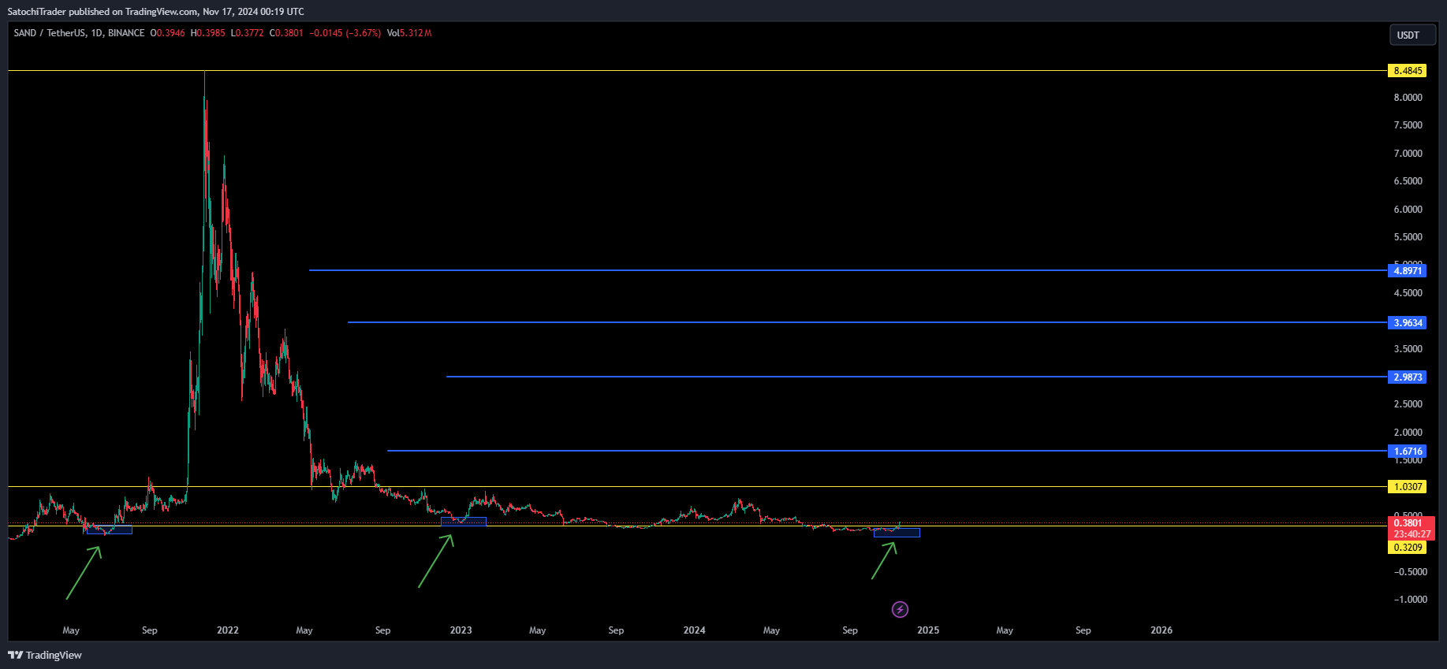
Task: Click the 2026 label on time axis
Action: [x=1162, y=630]
